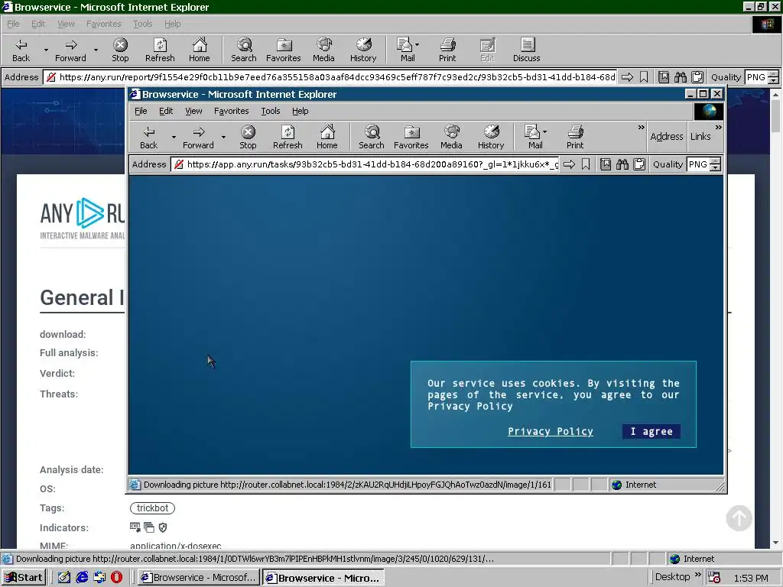Click the rear window vertical scrollbar thumb
Screen dimensions: 783x587
coord(775,116)
